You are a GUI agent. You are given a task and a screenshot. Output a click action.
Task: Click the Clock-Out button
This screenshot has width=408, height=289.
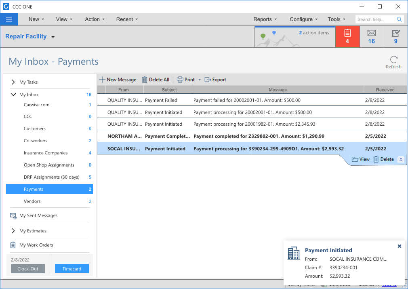click(28, 269)
